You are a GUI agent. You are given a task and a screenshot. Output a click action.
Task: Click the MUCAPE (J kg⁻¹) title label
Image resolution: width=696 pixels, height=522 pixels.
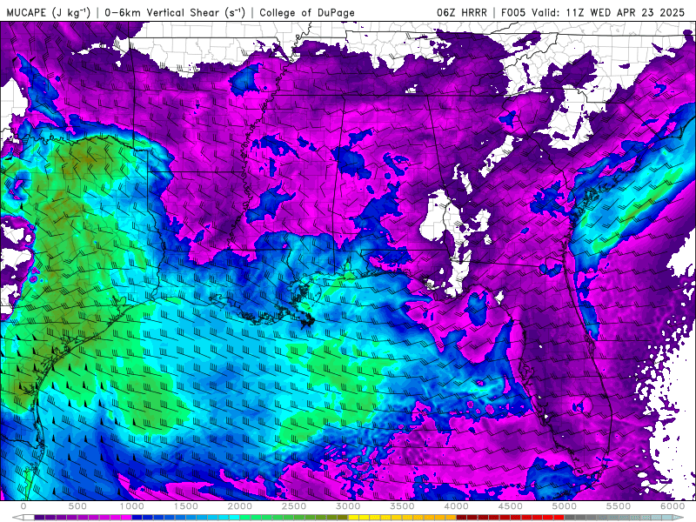click(x=49, y=12)
